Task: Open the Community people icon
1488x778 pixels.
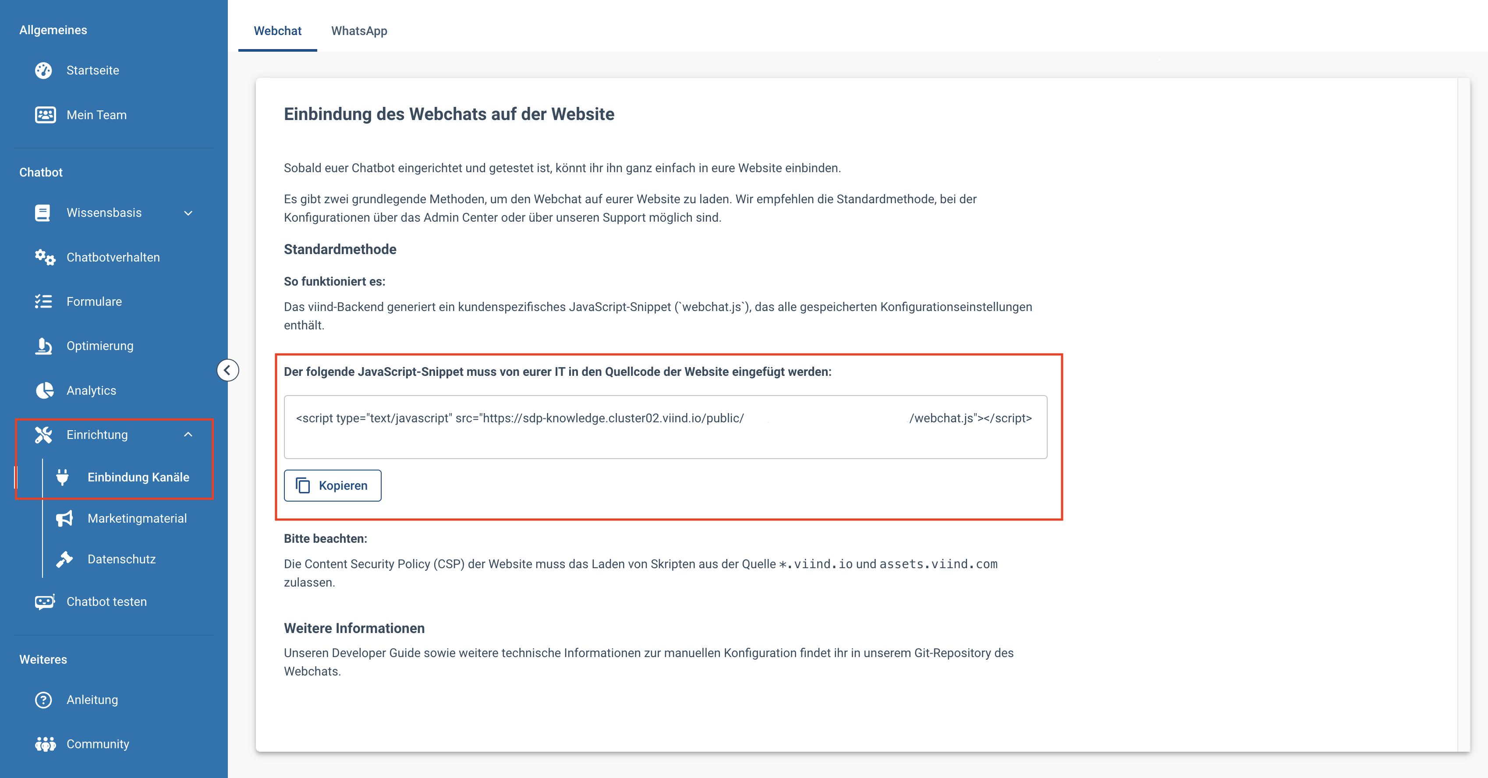Action: coord(45,745)
